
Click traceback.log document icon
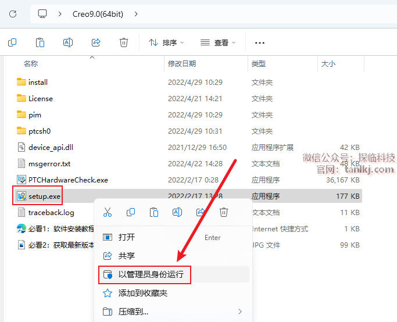[x=22, y=212]
